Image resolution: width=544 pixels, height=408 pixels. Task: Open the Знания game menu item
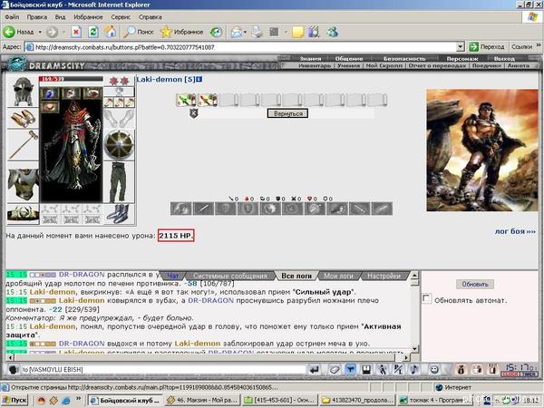coord(310,59)
